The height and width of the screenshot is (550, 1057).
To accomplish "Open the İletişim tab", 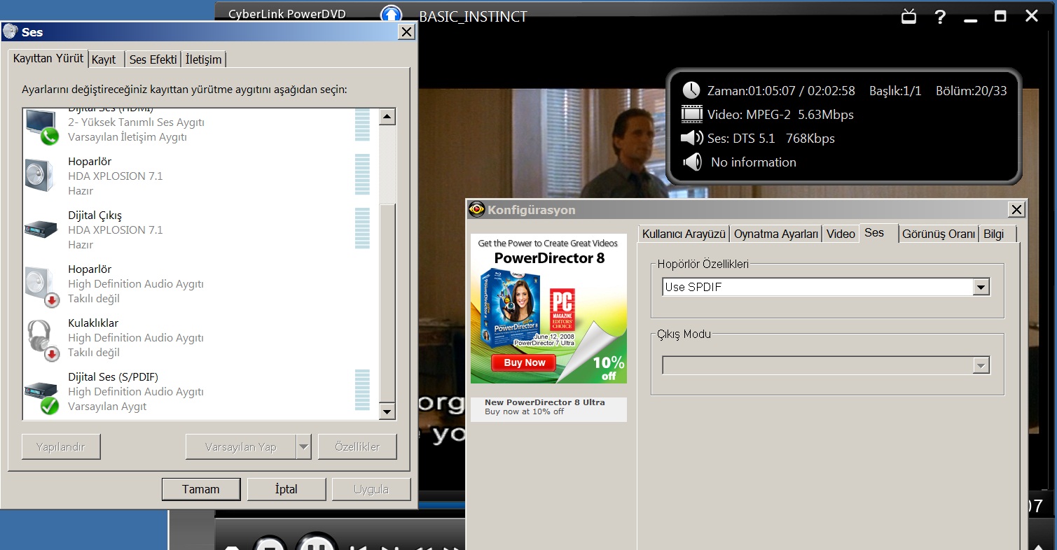I will [203, 59].
